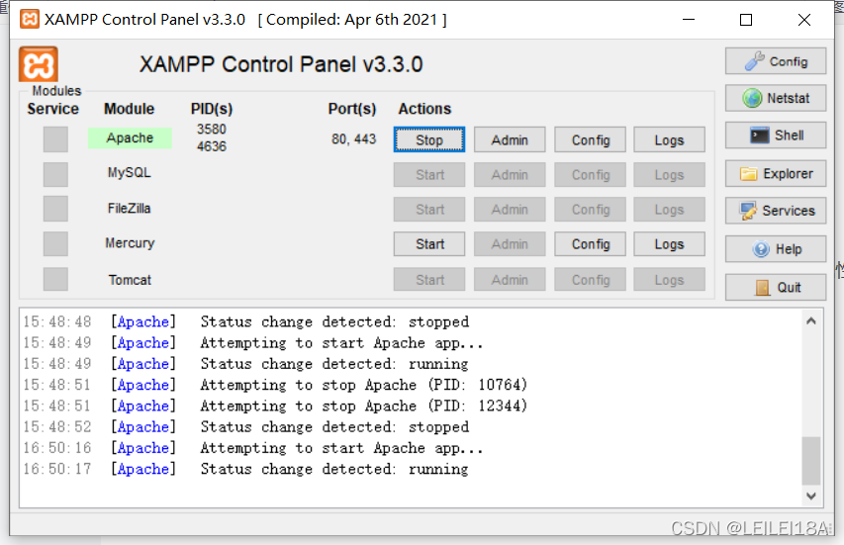Open Help from the right panel
This screenshot has height=545, width=844.
tap(776, 249)
